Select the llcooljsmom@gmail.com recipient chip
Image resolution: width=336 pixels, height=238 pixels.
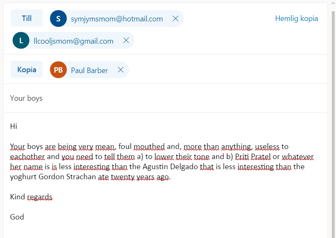(x=73, y=41)
